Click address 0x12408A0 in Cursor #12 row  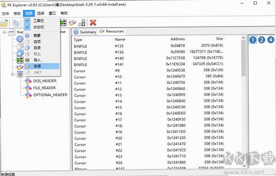[176, 89]
